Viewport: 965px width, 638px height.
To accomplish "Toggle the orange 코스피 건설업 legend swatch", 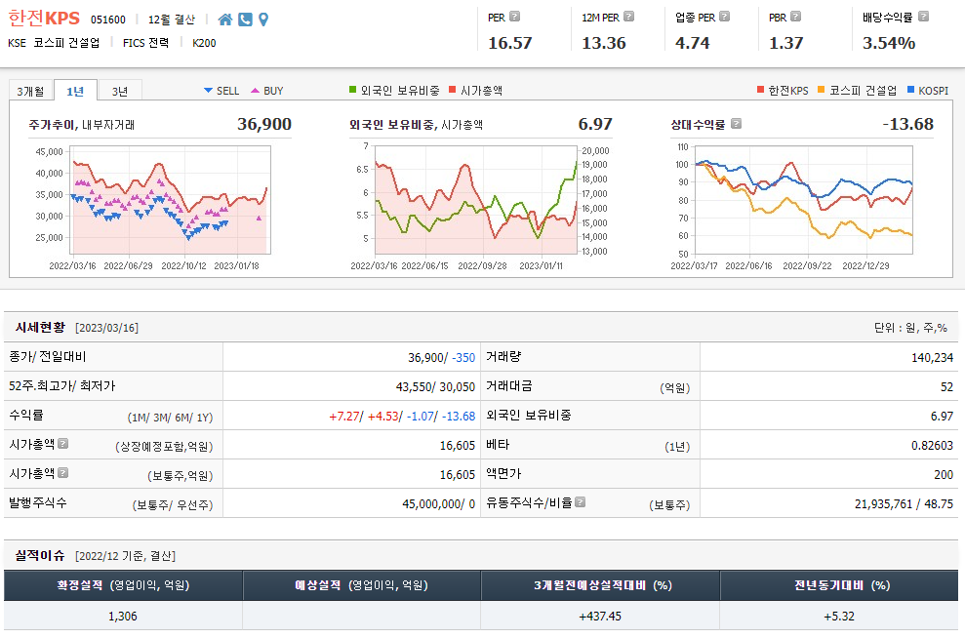I will point(821,90).
